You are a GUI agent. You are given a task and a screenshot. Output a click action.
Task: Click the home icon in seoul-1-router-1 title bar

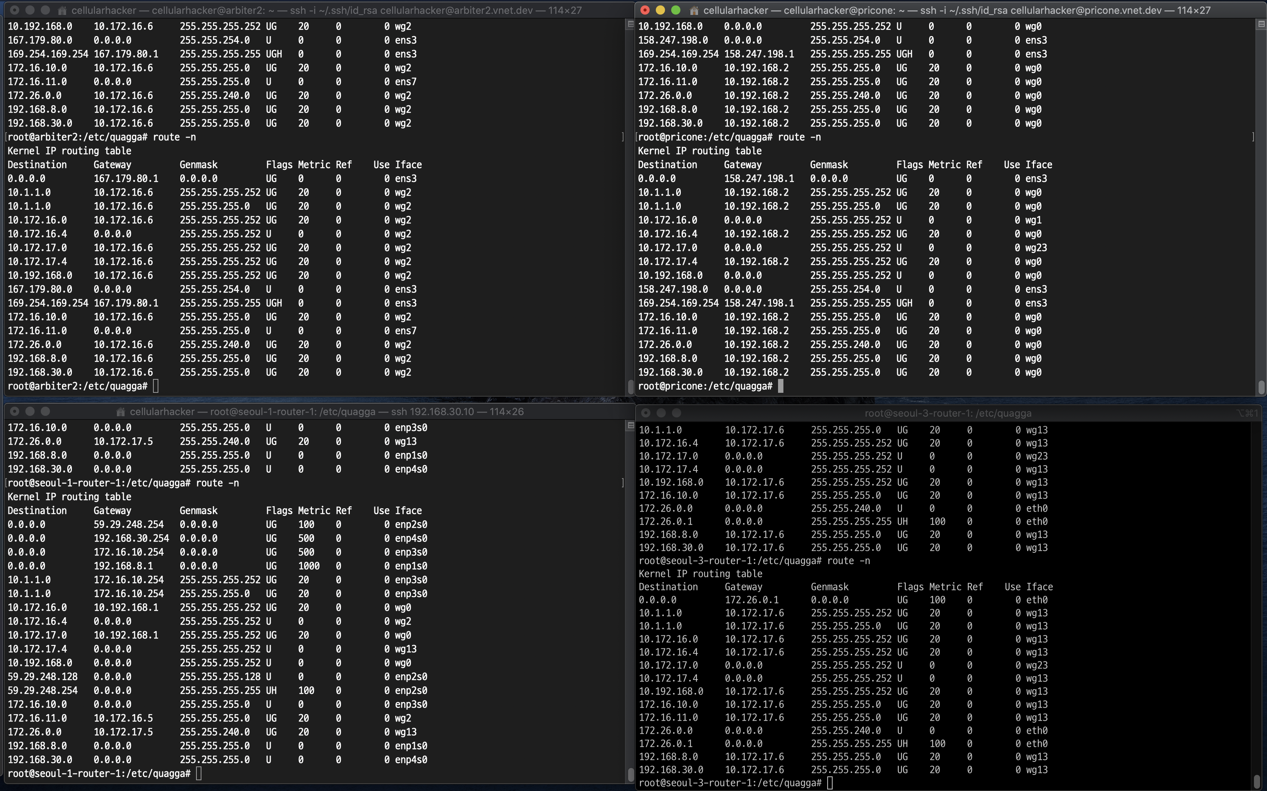pyautogui.click(x=121, y=412)
